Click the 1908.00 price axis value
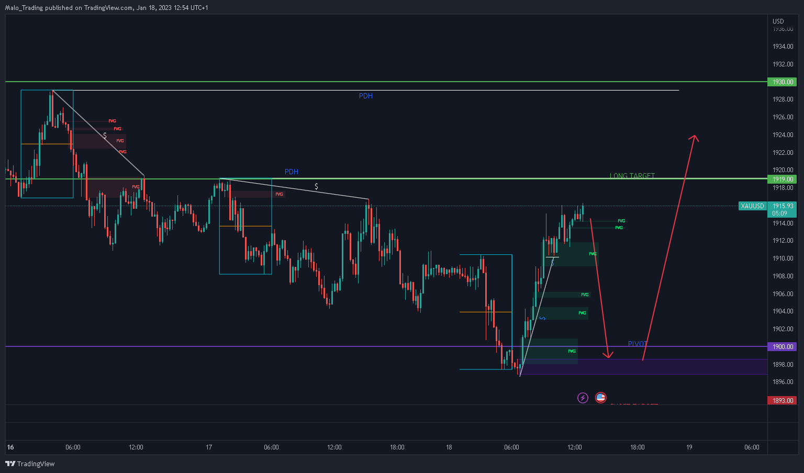Image resolution: width=804 pixels, height=473 pixels. click(x=783, y=276)
